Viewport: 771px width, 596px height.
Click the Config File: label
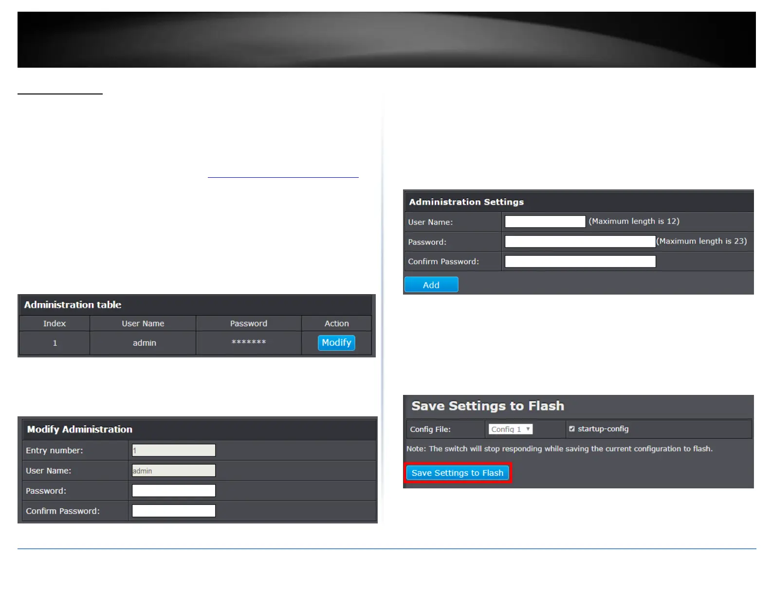coord(430,429)
